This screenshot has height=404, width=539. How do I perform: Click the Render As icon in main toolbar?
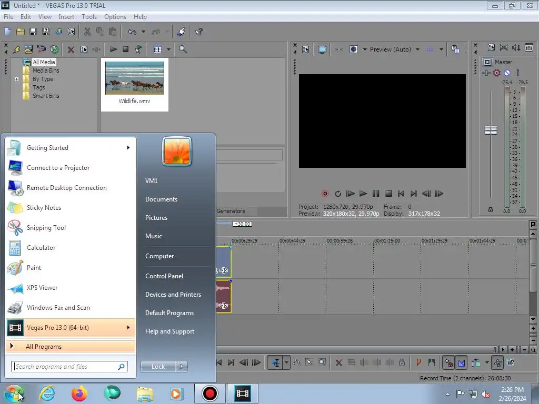pyautogui.click(x=58, y=32)
